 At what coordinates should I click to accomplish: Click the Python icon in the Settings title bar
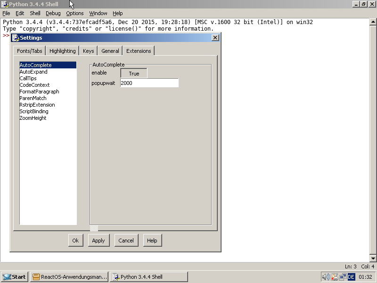(x=16, y=38)
